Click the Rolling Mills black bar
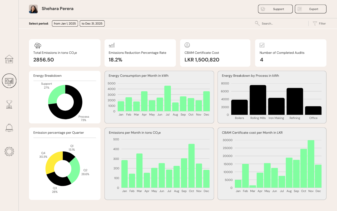This screenshot has width=337, height=211. pos(258,100)
